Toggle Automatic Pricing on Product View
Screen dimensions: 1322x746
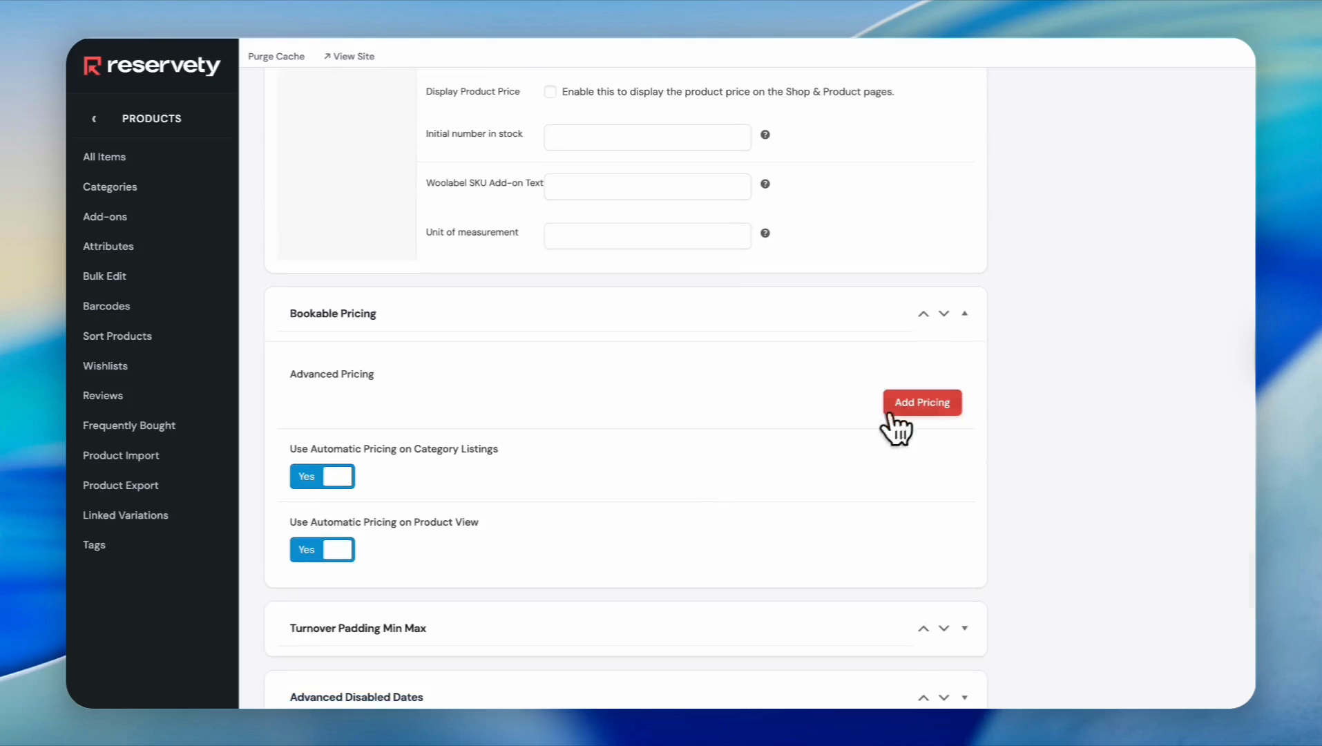click(322, 550)
